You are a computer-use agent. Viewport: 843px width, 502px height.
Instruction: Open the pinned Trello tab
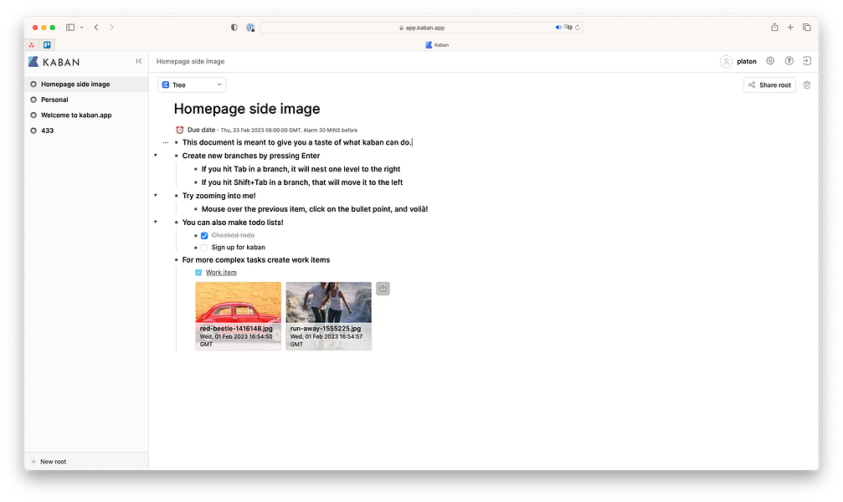point(47,45)
